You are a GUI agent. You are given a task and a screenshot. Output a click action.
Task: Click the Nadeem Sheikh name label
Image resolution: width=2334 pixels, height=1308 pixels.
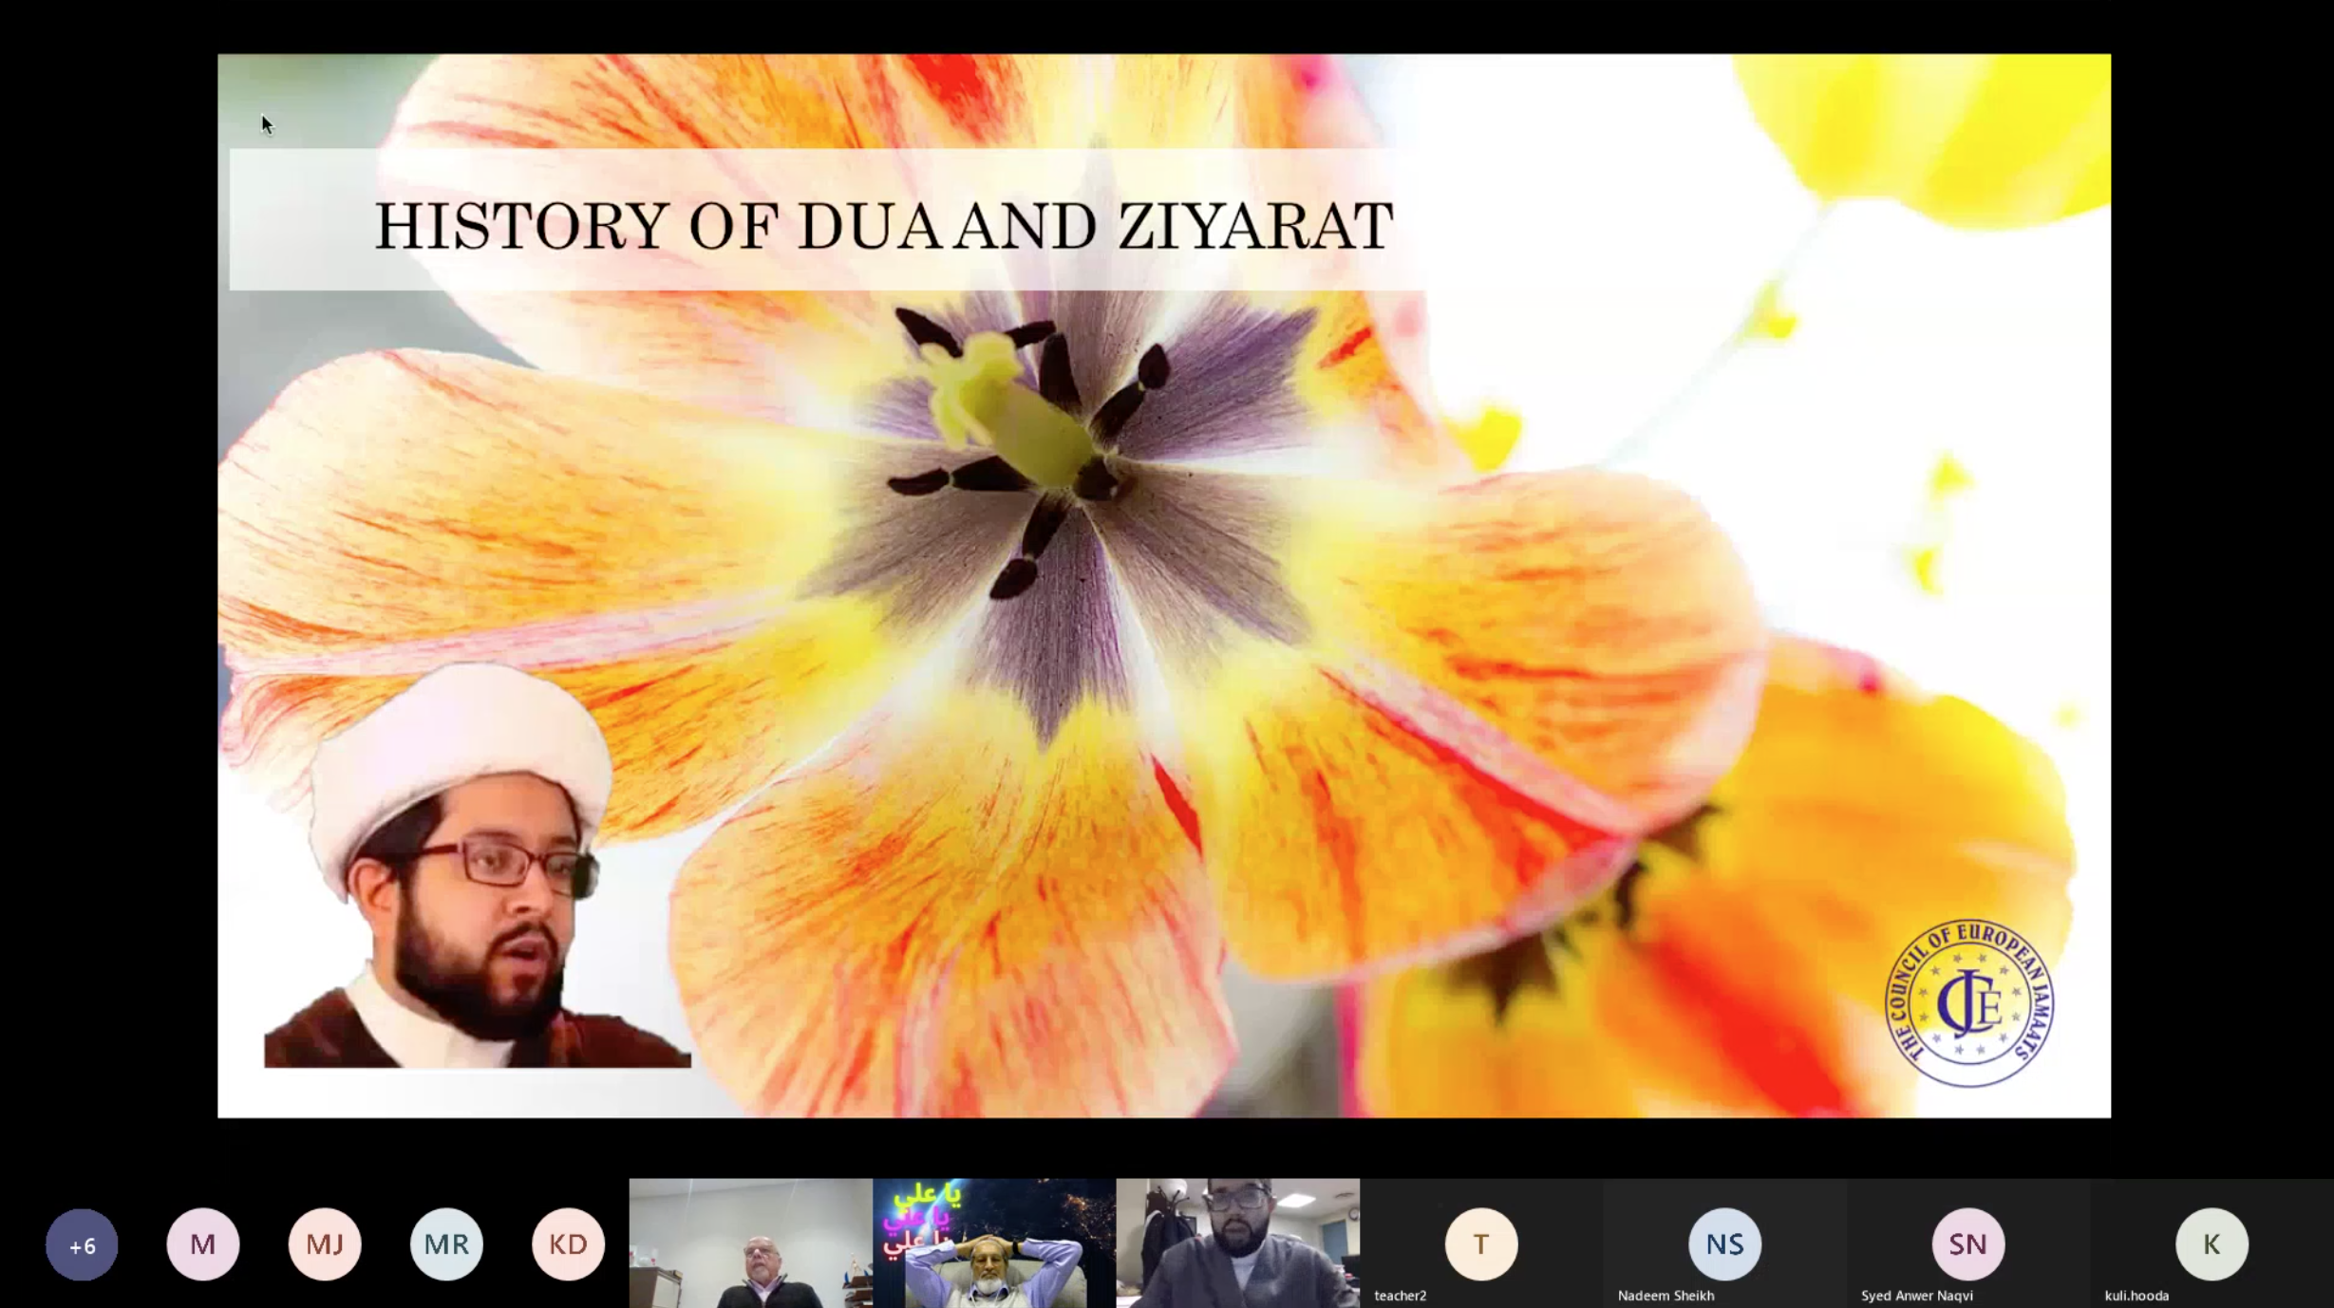(1666, 1296)
